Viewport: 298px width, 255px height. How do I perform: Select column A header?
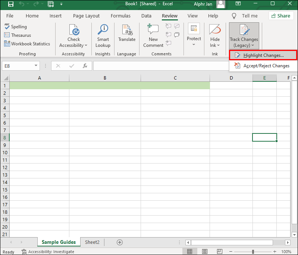[39, 78]
